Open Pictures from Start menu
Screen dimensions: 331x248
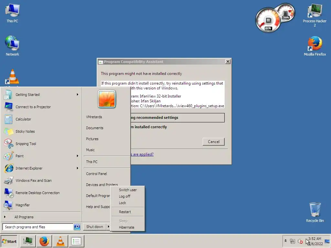tap(92, 139)
